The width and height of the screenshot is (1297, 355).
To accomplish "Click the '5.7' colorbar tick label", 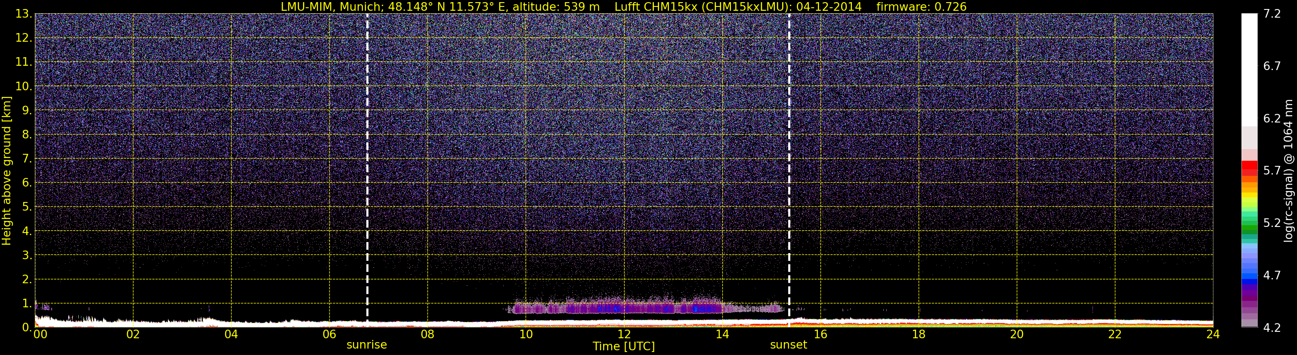I will (1272, 171).
